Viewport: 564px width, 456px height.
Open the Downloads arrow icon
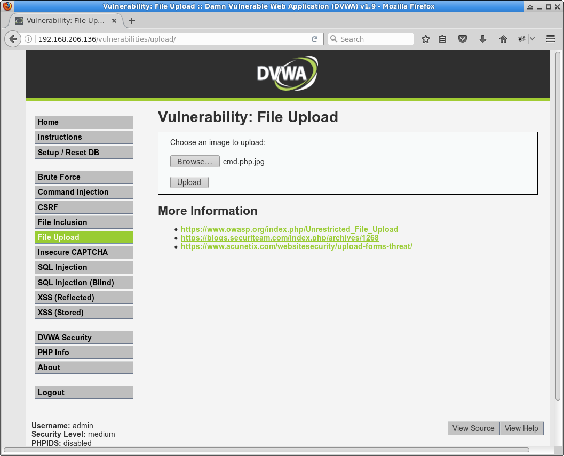[483, 39]
